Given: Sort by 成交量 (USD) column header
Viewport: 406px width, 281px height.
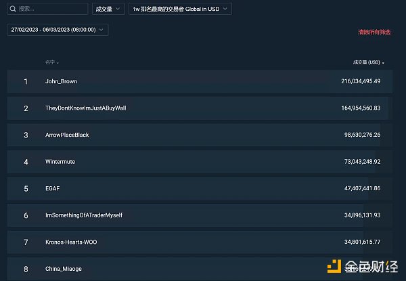Looking at the screenshot, I should click(366, 62).
